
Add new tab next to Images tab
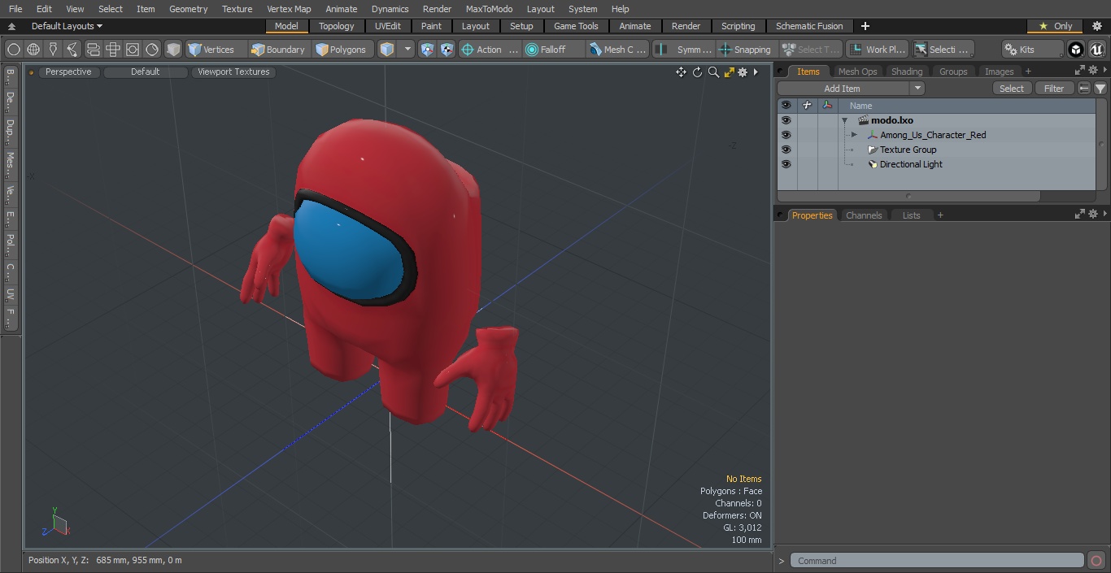1028,72
